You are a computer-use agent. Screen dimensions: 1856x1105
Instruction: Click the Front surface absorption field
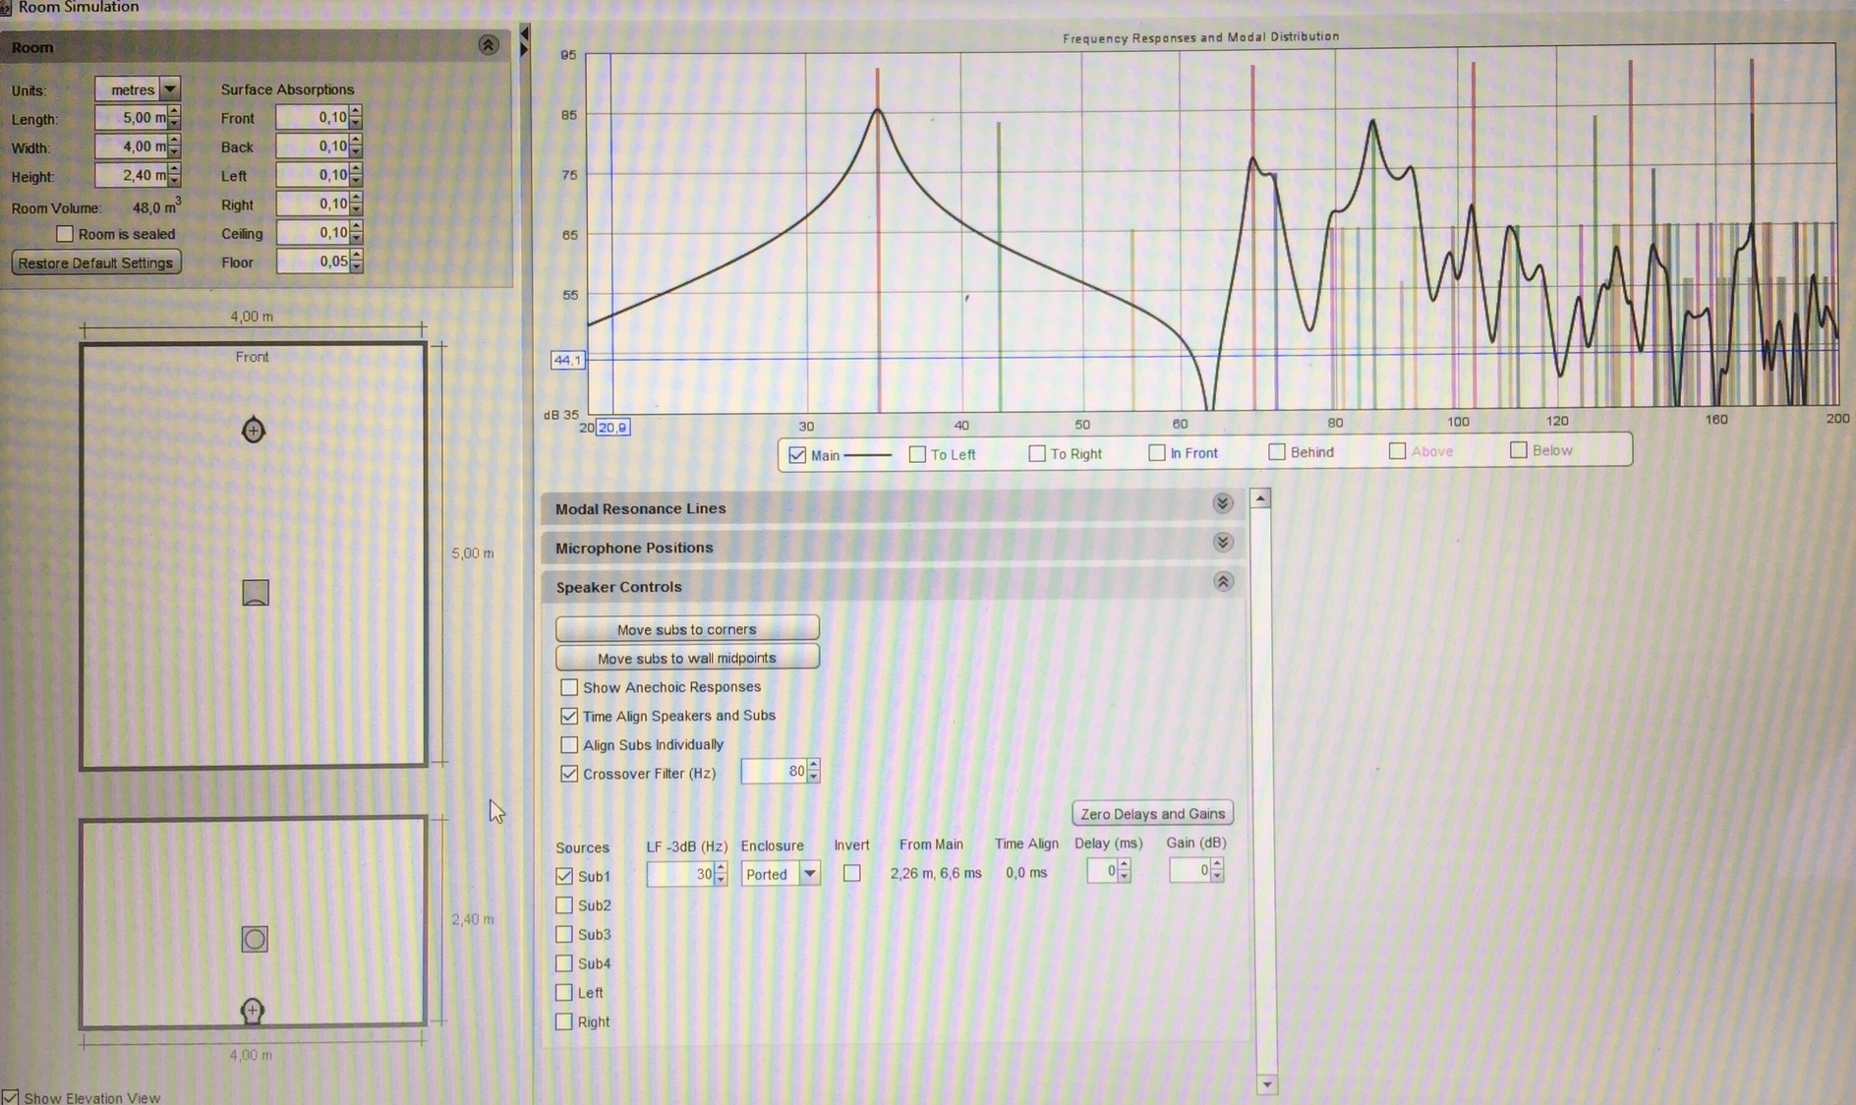pyautogui.click(x=313, y=117)
